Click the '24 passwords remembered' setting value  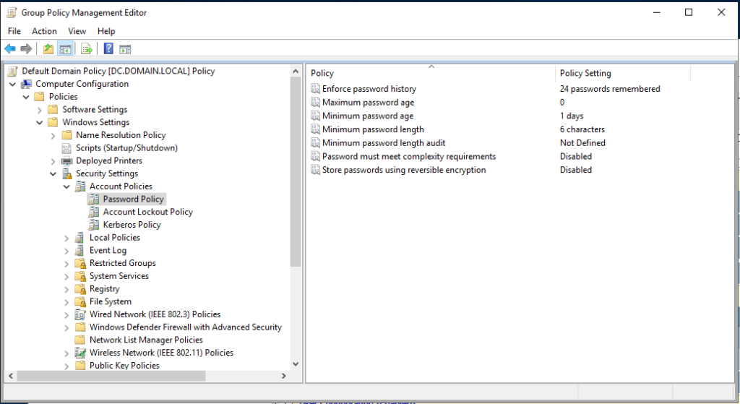pos(610,89)
